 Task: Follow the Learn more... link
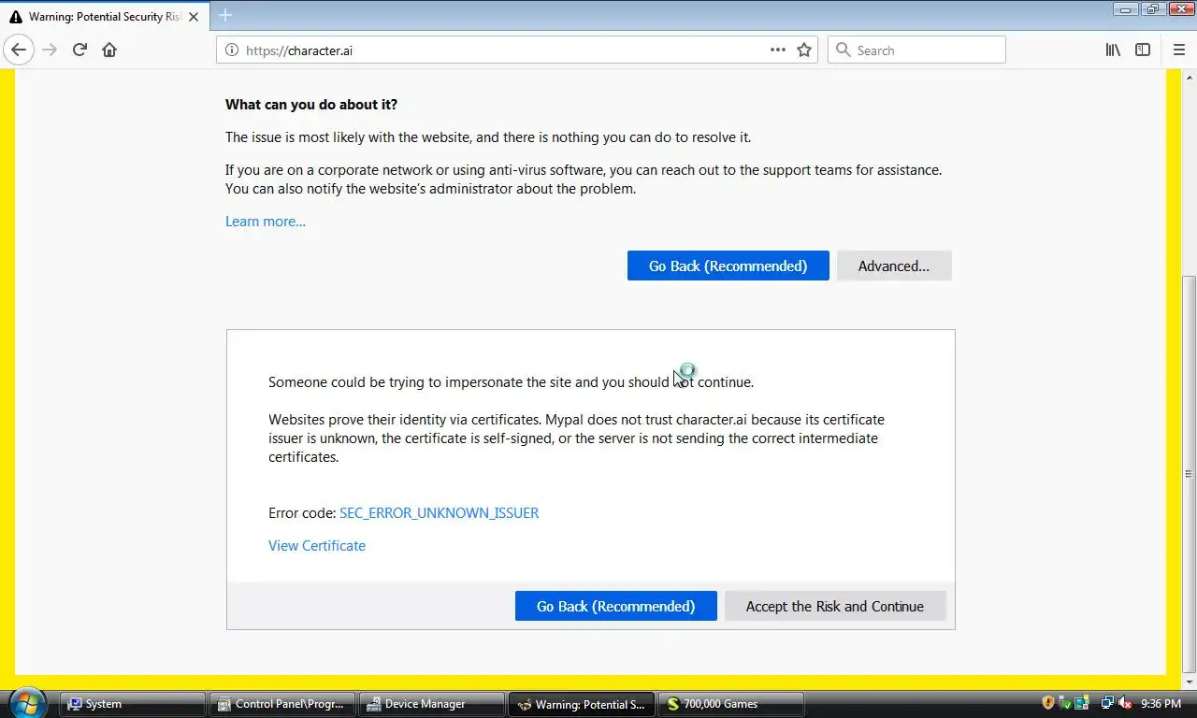coord(266,222)
